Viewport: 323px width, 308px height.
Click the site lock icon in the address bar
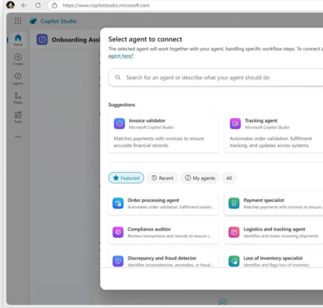[x=55, y=5]
